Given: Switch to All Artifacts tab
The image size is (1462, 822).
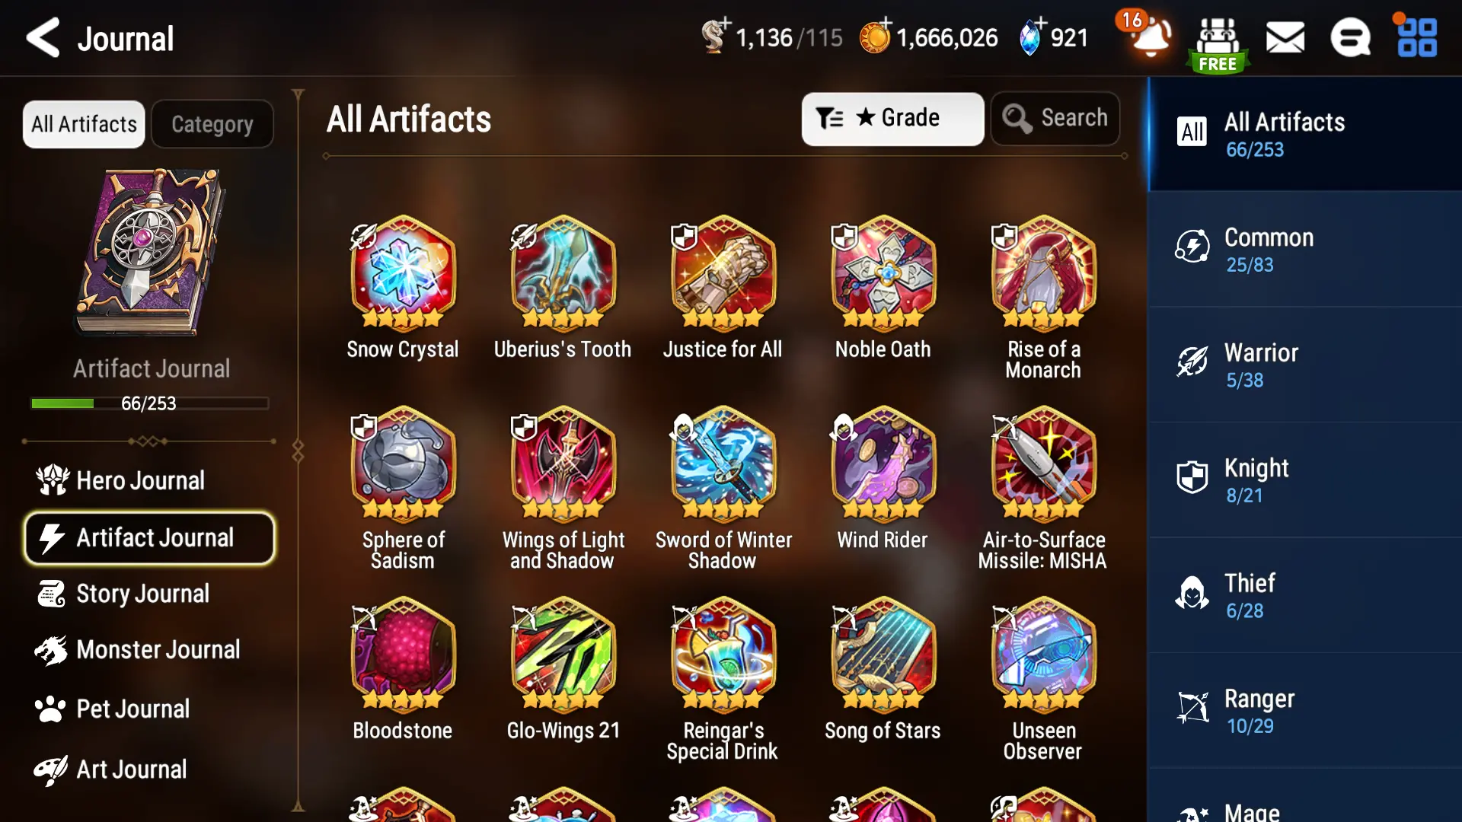Looking at the screenshot, I should [x=84, y=124].
